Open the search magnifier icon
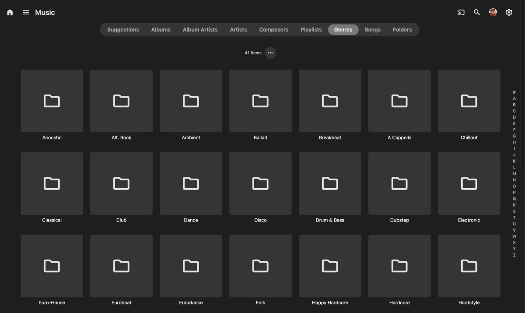Screen dimensions: 525x313 477,12
